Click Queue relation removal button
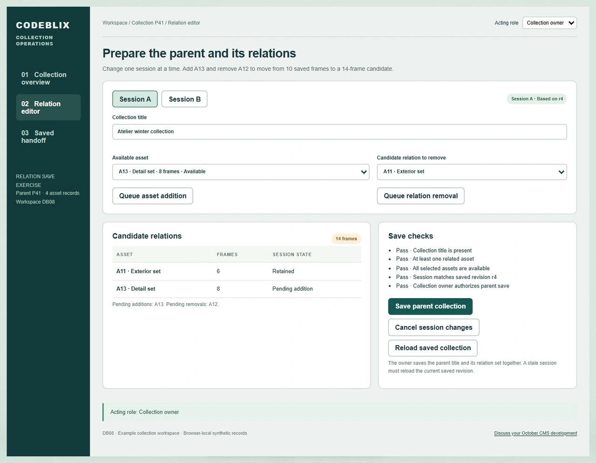The width and height of the screenshot is (596, 463). pos(420,196)
